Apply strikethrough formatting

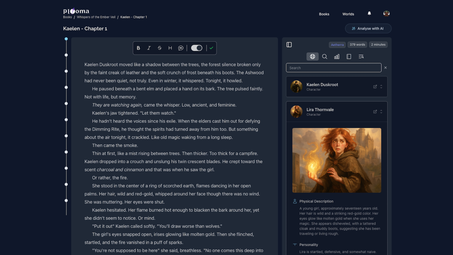coord(159,48)
